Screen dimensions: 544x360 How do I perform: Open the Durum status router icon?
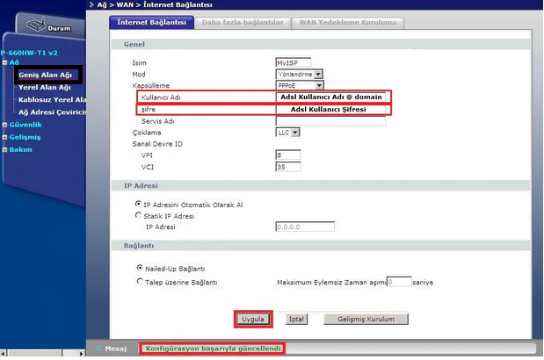click(x=36, y=25)
